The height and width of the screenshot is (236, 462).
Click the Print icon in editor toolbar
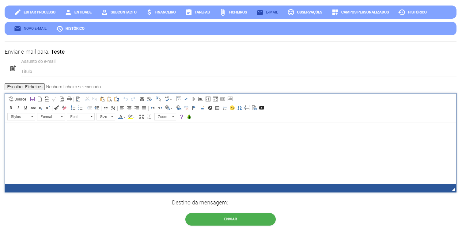pos(69,99)
